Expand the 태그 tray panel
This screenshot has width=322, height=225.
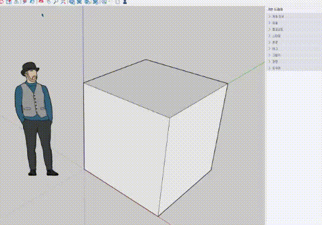tap(294, 49)
